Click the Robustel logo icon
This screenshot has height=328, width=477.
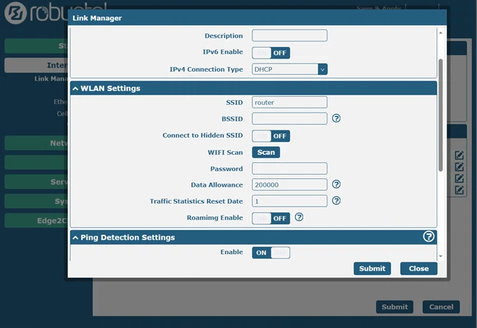pos(16,13)
